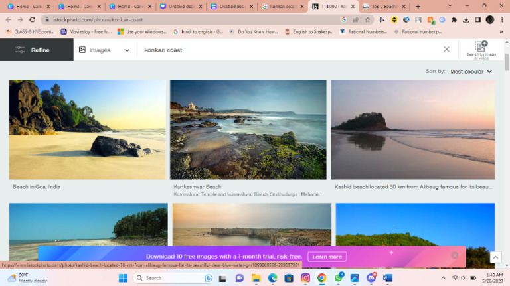Show more bookmarks with the double chevron

click(x=501, y=32)
